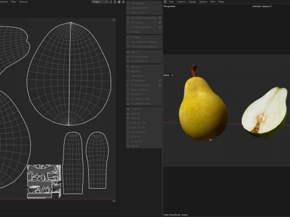
Task: Click the Move tool indicator in the viewport
Action: [x=169, y=75]
